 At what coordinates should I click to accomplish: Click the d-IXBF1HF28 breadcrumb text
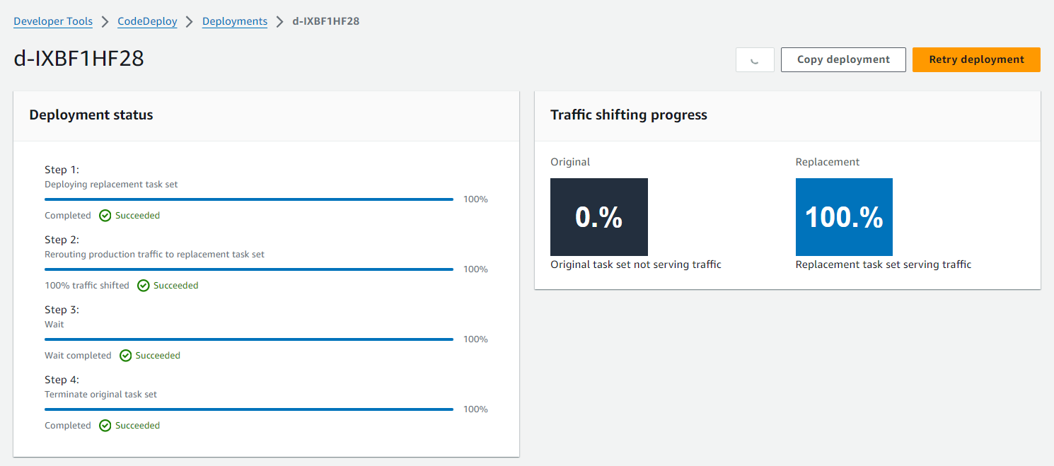click(x=326, y=21)
